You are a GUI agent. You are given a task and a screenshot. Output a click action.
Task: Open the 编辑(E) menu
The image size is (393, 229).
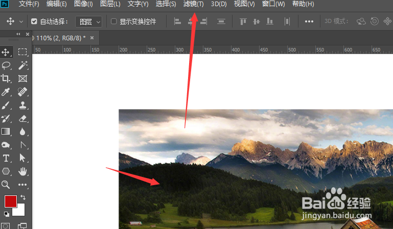pos(57,4)
